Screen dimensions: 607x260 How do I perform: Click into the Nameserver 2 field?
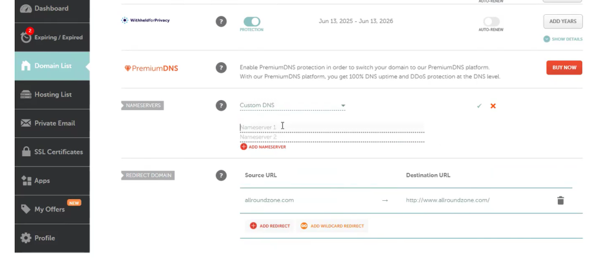(332, 137)
